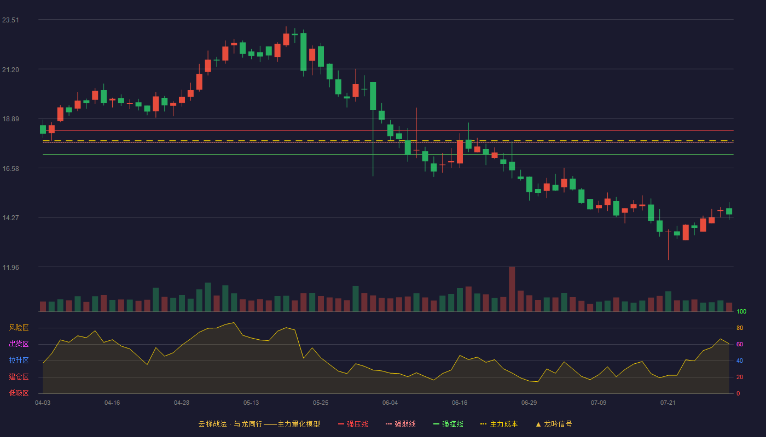Click the 100 indicator scale value
This screenshot has width=766, height=437.
point(741,312)
